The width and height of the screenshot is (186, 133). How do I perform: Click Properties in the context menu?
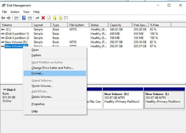[x=38, y=104]
